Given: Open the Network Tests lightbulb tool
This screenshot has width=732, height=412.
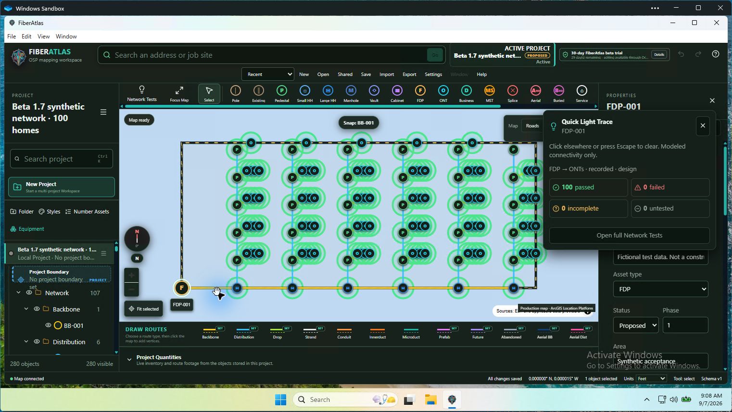Looking at the screenshot, I should 142,93.
